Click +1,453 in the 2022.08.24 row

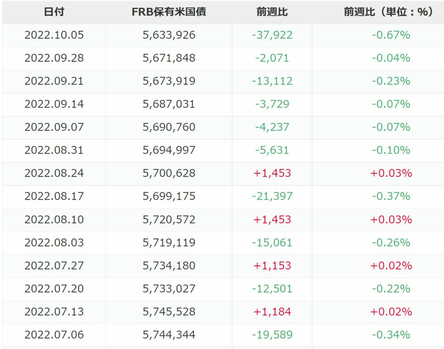click(272, 173)
